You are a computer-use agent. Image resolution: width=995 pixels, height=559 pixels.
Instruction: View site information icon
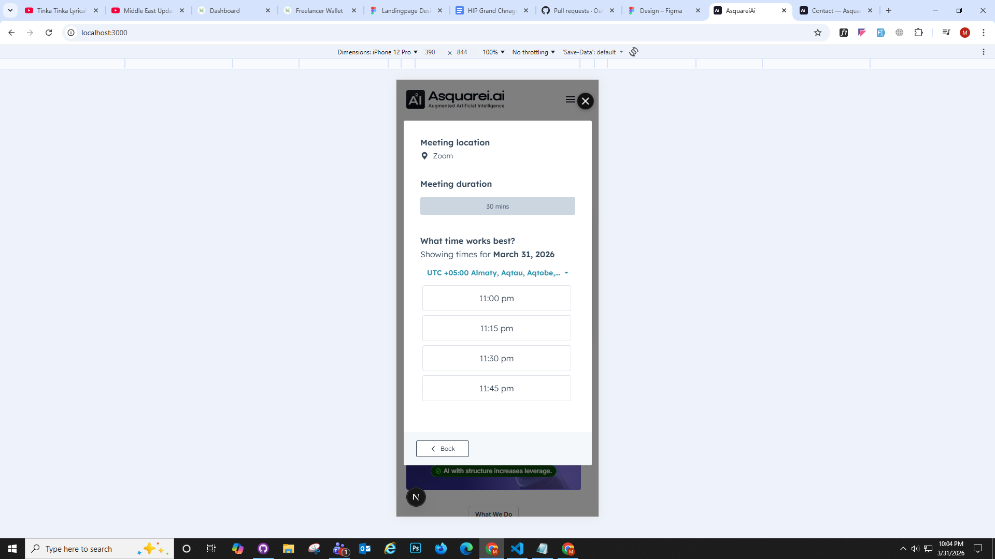71,33
